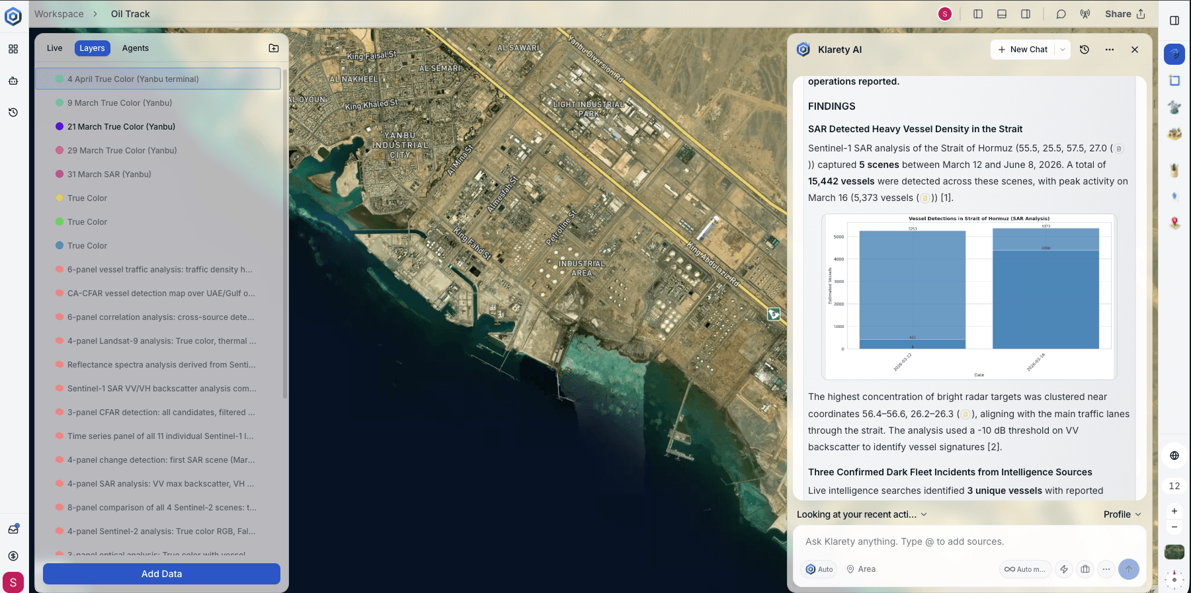Click the blue swatch of third True Color layer
This screenshot has height=593, width=1191.
(x=60, y=246)
